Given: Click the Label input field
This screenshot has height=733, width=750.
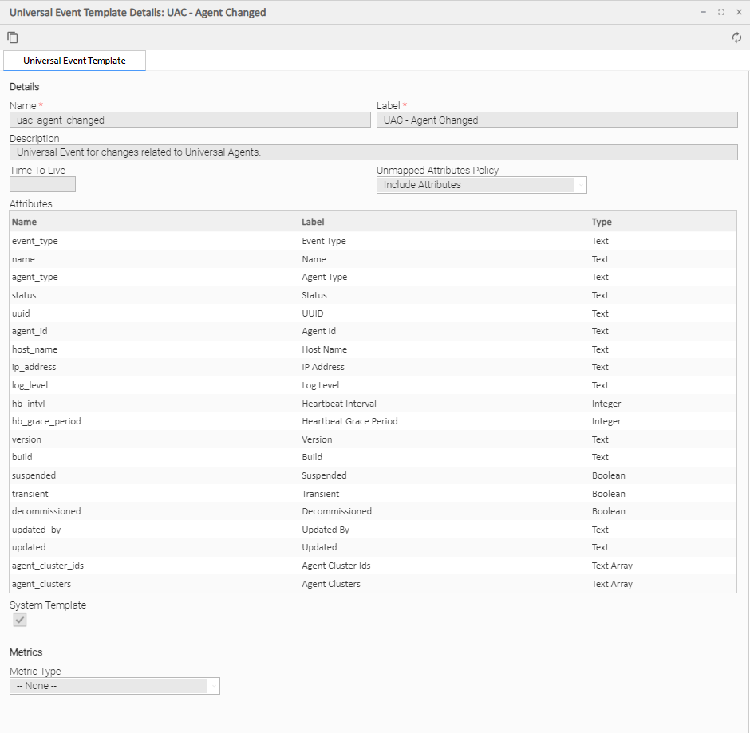Looking at the screenshot, I should (x=556, y=120).
